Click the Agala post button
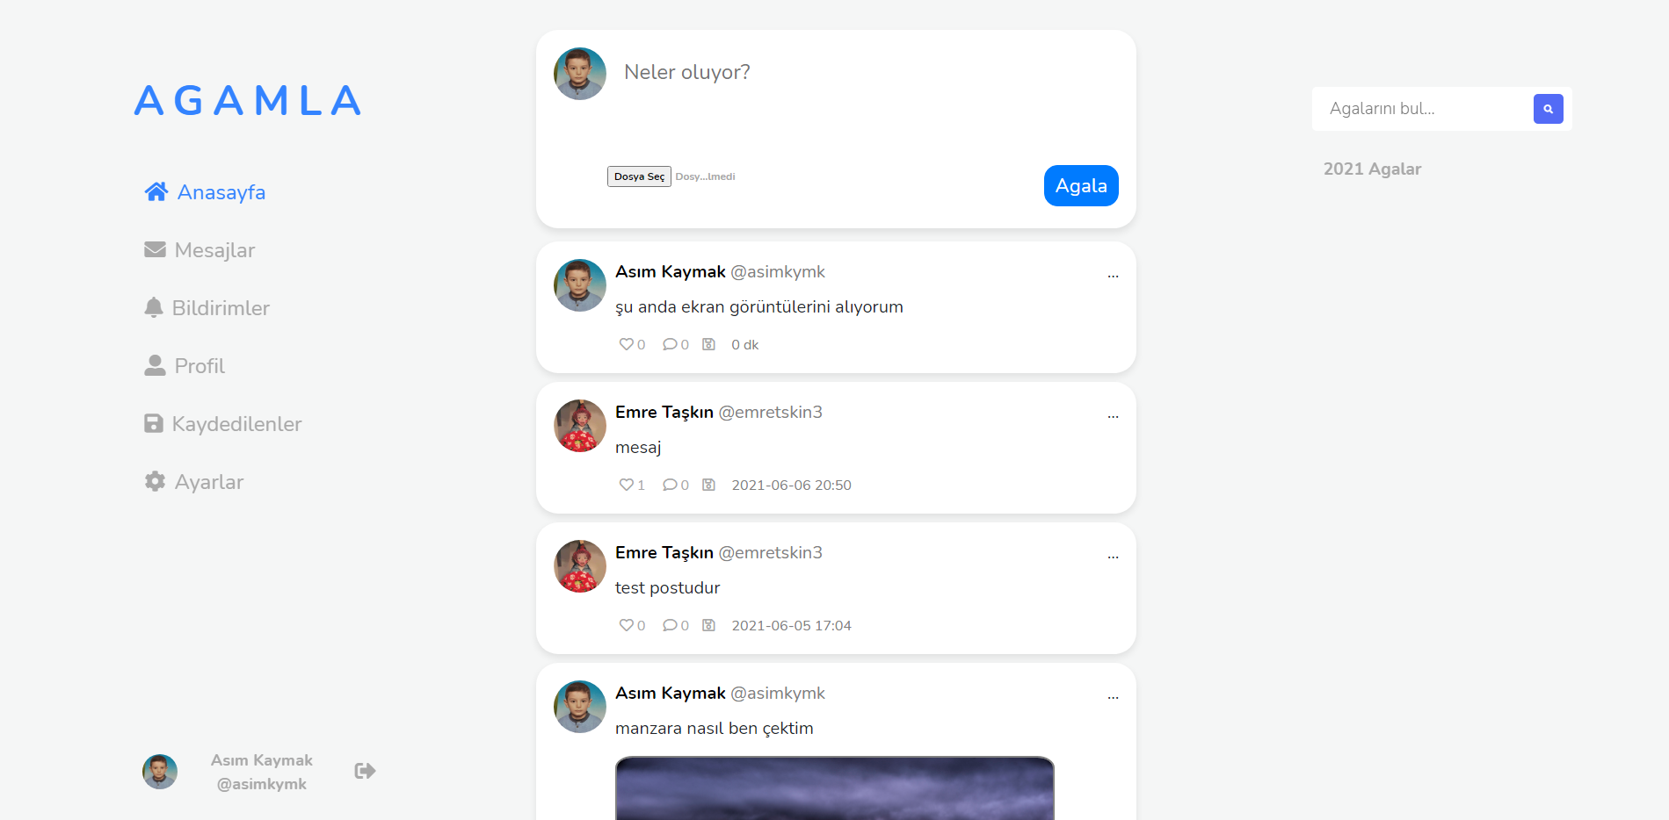 click(x=1081, y=186)
